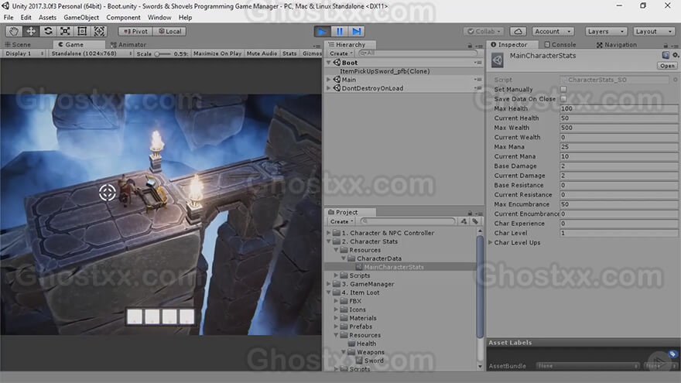
Task: Click the Project search by label icon
Action: click(476, 221)
